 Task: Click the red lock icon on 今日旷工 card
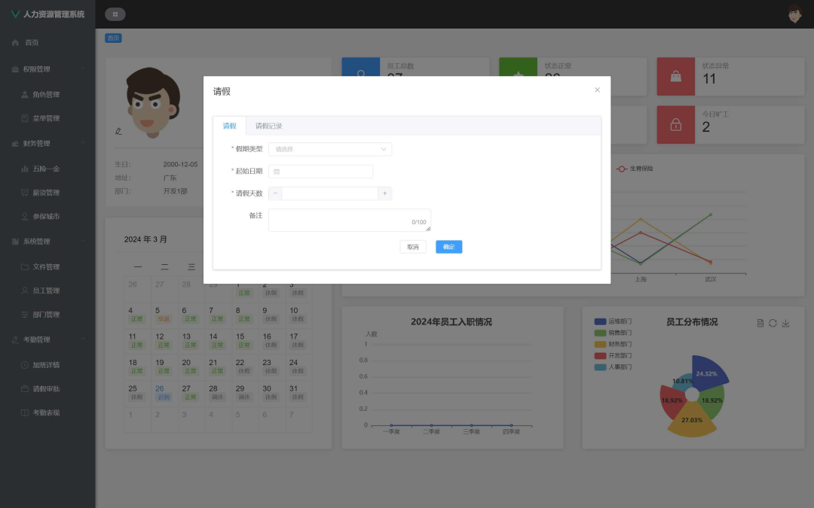point(675,125)
